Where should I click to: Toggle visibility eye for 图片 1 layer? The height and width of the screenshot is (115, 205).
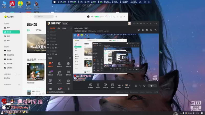[48, 48]
